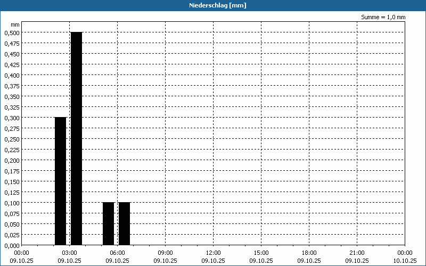The width and height of the screenshot is (426, 266).
Task: Select the 09:00 time axis label
Action: pyautogui.click(x=165, y=253)
